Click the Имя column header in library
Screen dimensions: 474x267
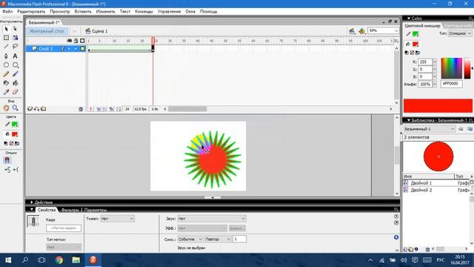429,177
